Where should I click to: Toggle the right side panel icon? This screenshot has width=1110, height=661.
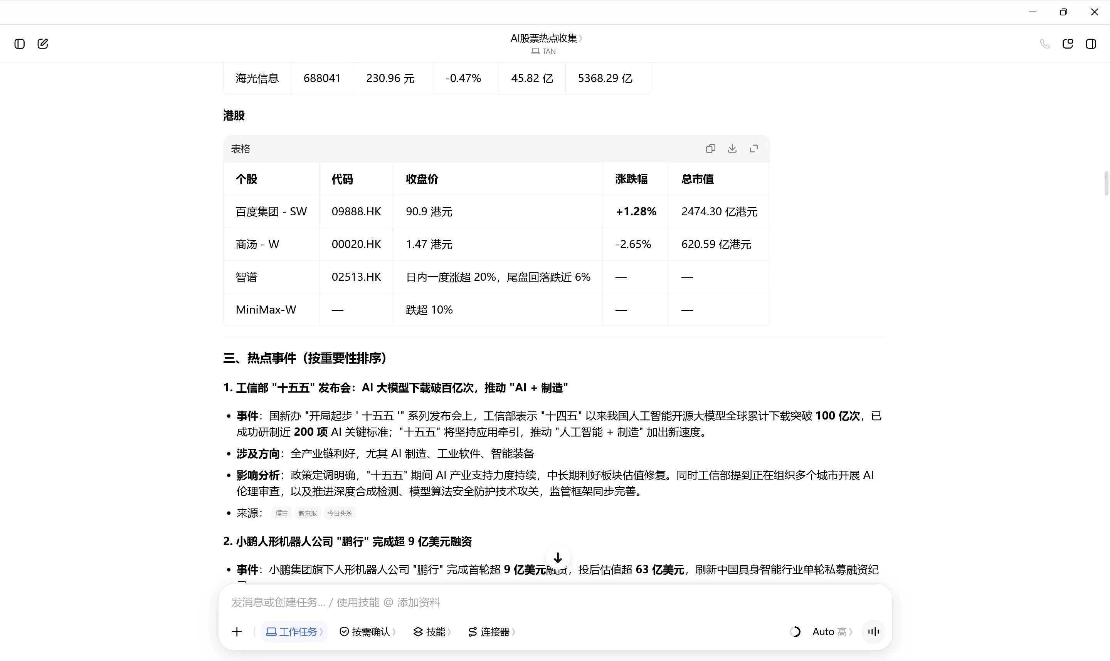click(x=1091, y=44)
